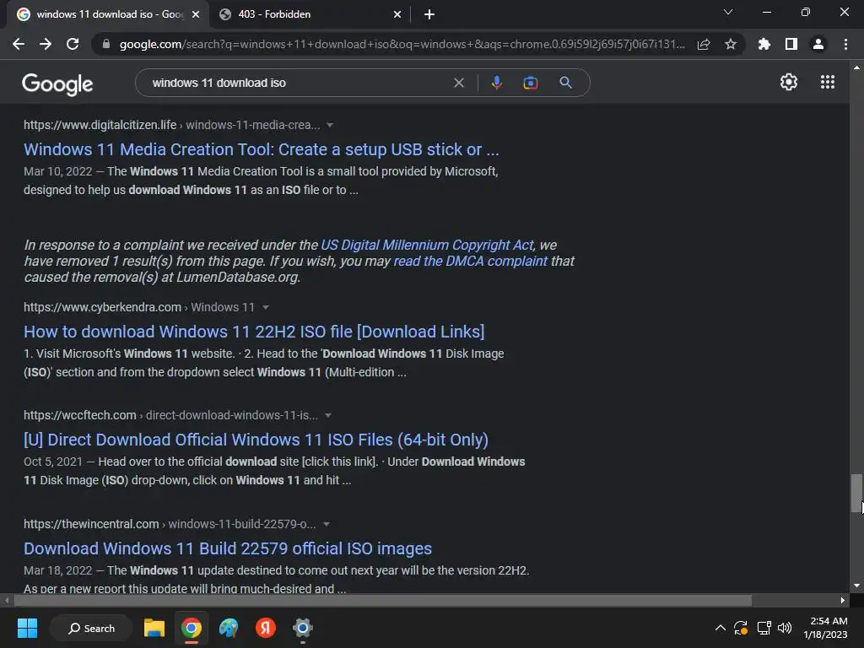Expand the cyberkendra.com result options

(266, 307)
